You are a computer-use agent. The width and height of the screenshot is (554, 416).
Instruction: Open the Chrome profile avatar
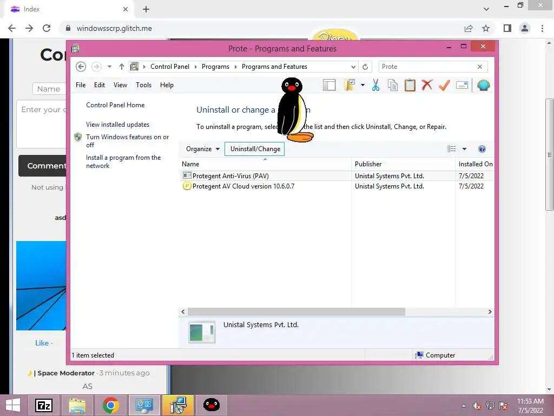coord(525,28)
